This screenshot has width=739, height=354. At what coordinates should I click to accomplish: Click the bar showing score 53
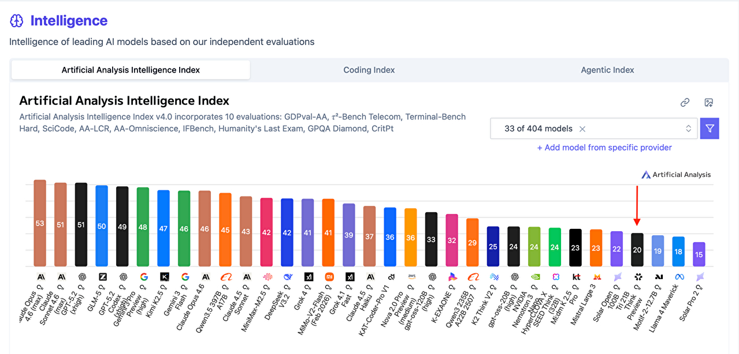pyautogui.click(x=40, y=223)
